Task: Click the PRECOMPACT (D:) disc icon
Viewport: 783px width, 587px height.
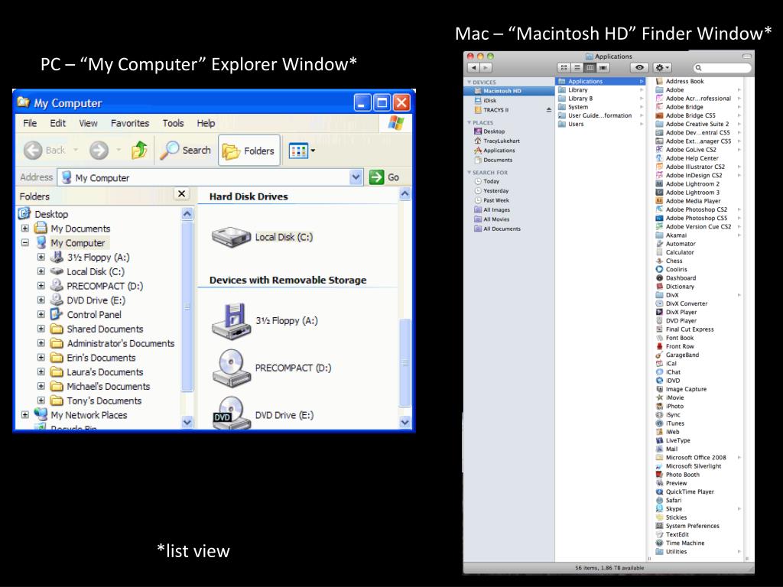Action: coord(230,368)
